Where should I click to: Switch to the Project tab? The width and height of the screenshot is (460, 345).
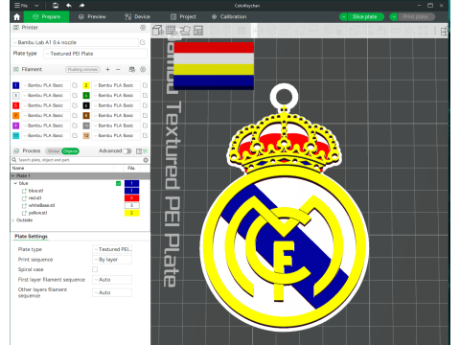(183, 17)
